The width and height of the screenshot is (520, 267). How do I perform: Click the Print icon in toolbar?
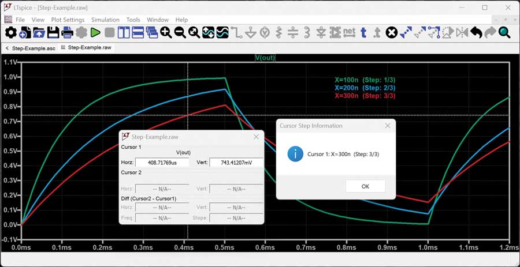(x=67, y=33)
